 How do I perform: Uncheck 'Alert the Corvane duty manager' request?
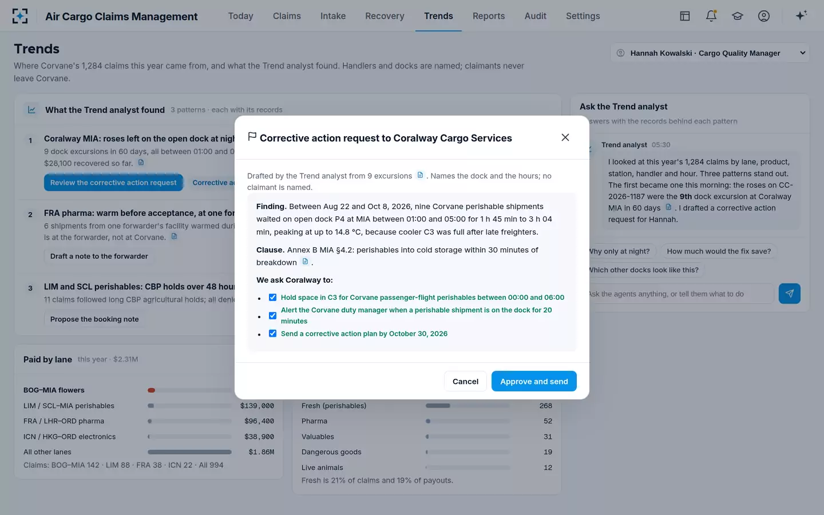(272, 315)
